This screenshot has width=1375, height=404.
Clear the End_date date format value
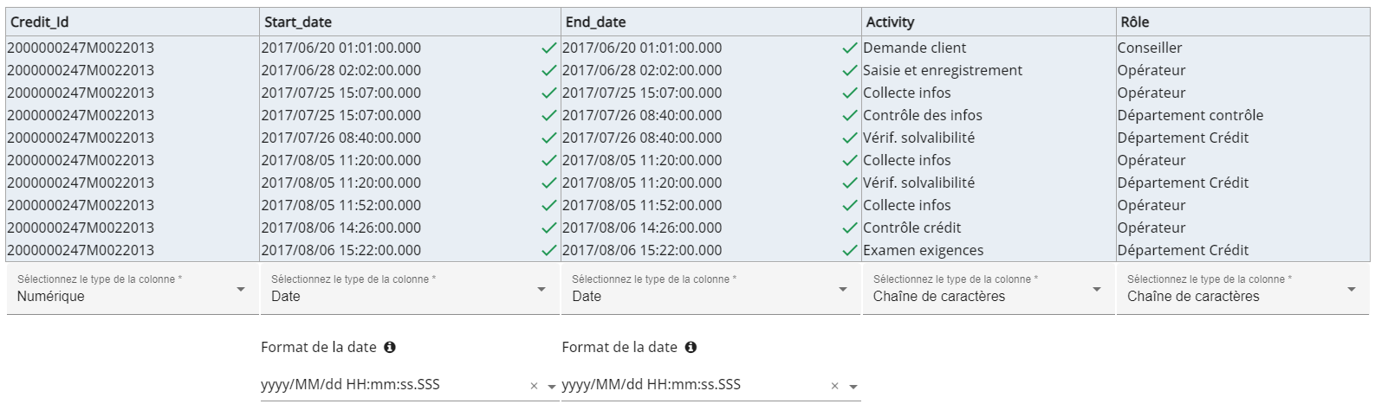(x=834, y=387)
